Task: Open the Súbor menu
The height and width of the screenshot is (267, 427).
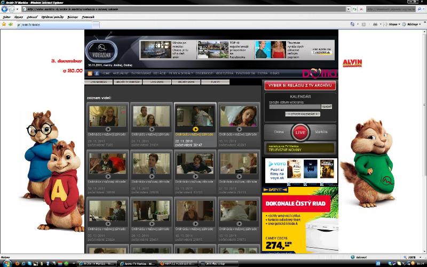Action: point(6,17)
